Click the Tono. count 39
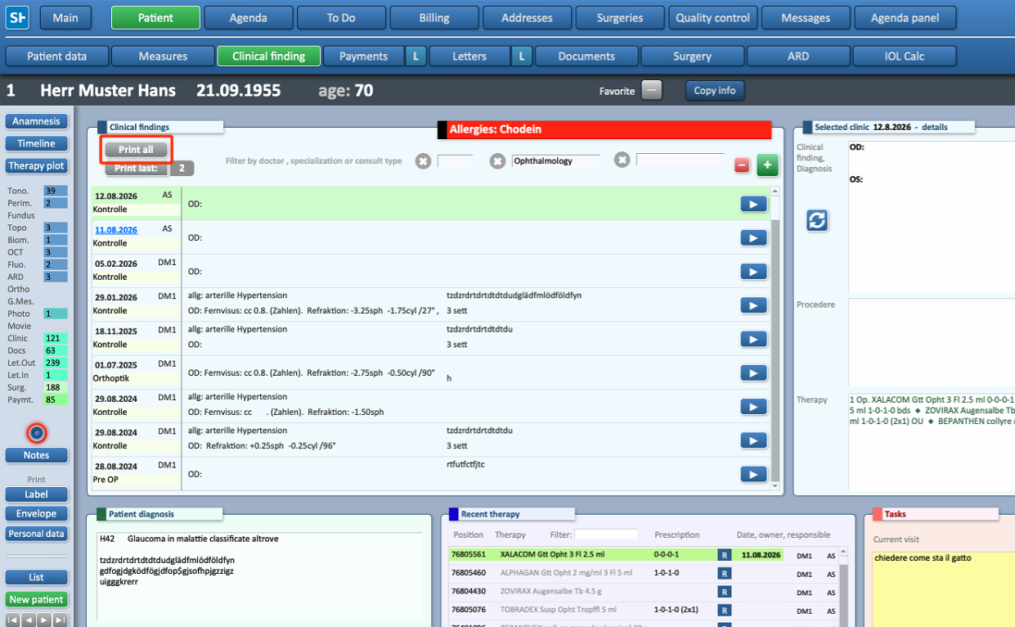 tap(56, 191)
